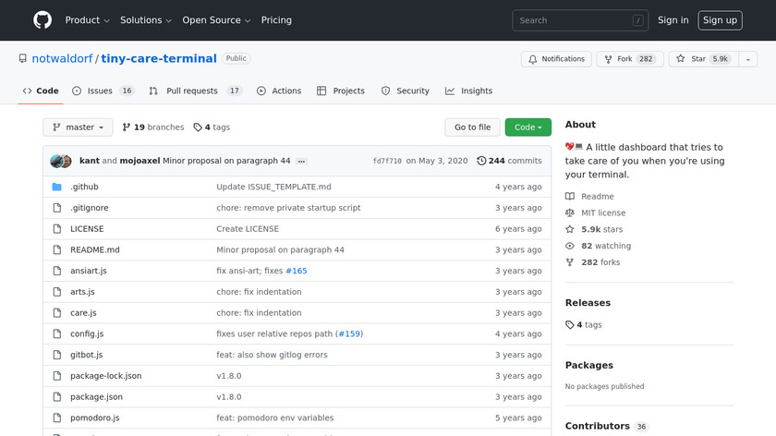Click the Notifications bell button
Viewport: 776px width, 436px height.
(556, 59)
